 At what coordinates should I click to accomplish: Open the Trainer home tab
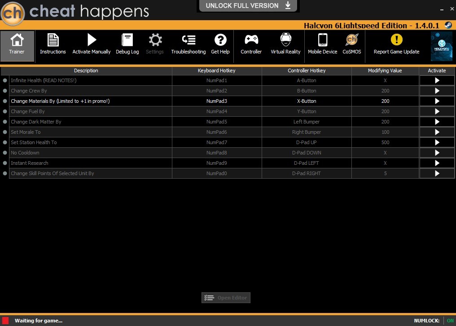[17, 46]
